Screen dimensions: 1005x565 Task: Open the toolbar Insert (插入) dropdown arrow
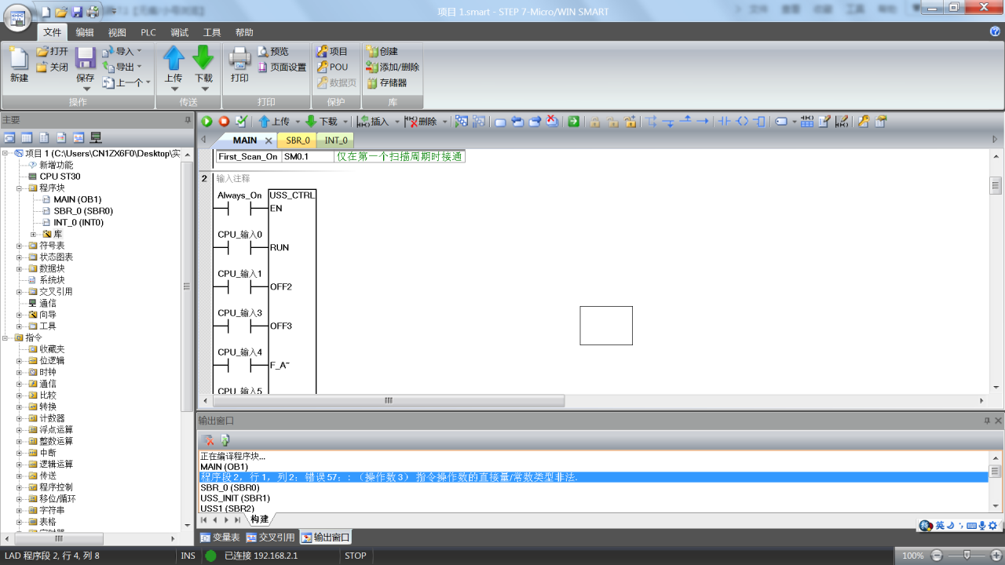click(x=397, y=122)
